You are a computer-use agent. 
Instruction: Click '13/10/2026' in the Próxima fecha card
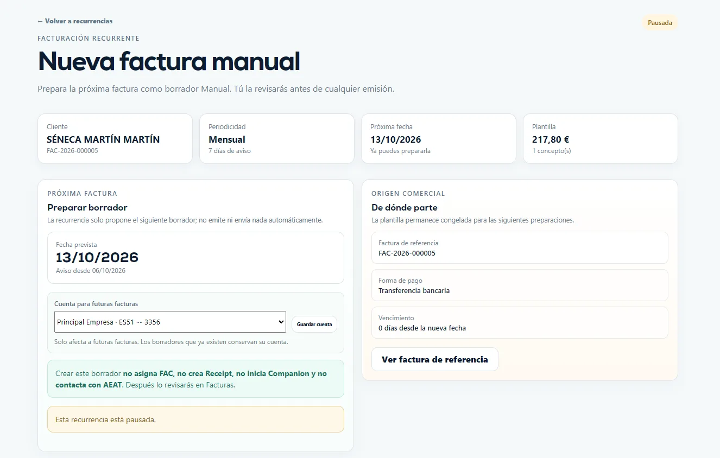tap(396, 139)
